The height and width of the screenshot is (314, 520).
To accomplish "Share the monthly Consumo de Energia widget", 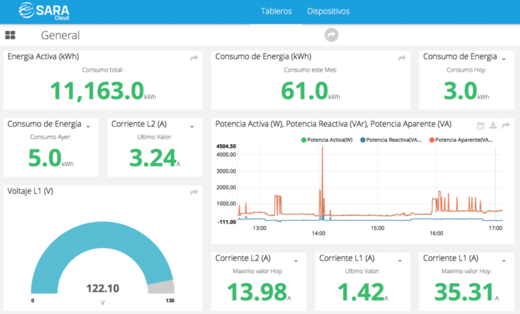I will (x=402, y=59).
